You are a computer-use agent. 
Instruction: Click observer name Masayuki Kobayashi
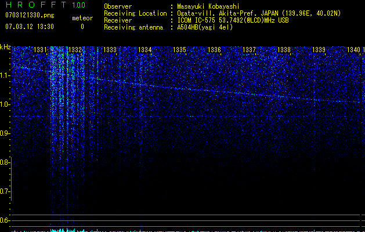[x=208, y=6]
